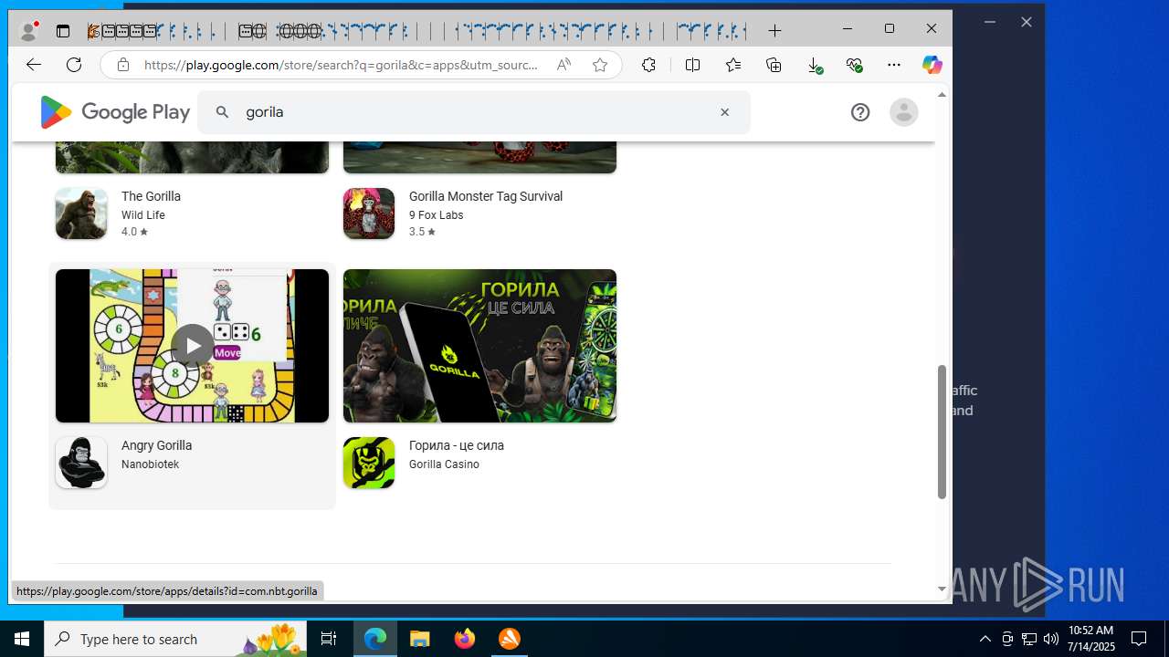
Task: Go back to the previous page
Action: click(x=34, y=65)
